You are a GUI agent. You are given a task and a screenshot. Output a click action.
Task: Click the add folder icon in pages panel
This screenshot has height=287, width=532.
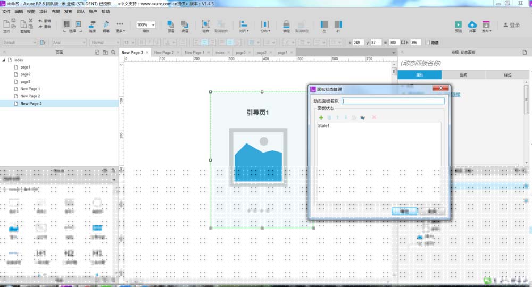pyautogui.click(x=105, y=52)
